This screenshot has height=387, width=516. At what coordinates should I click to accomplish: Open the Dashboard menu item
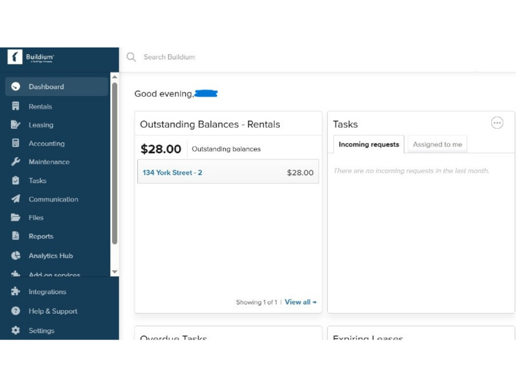tap(57, 87)
